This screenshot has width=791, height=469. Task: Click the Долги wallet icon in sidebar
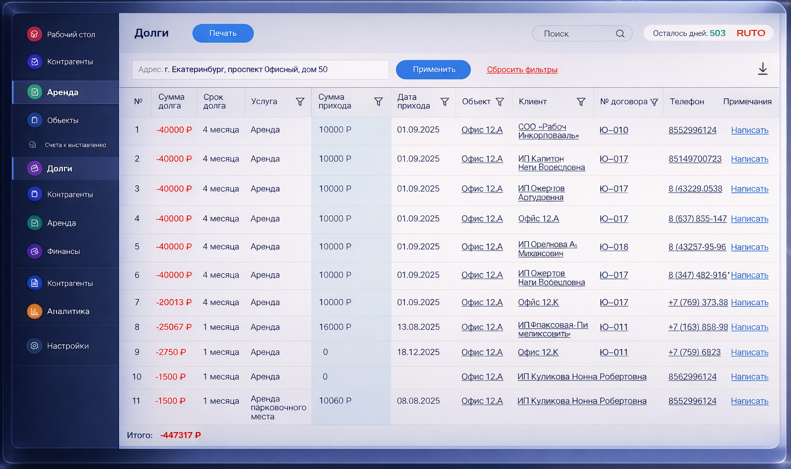coord(34,168)
